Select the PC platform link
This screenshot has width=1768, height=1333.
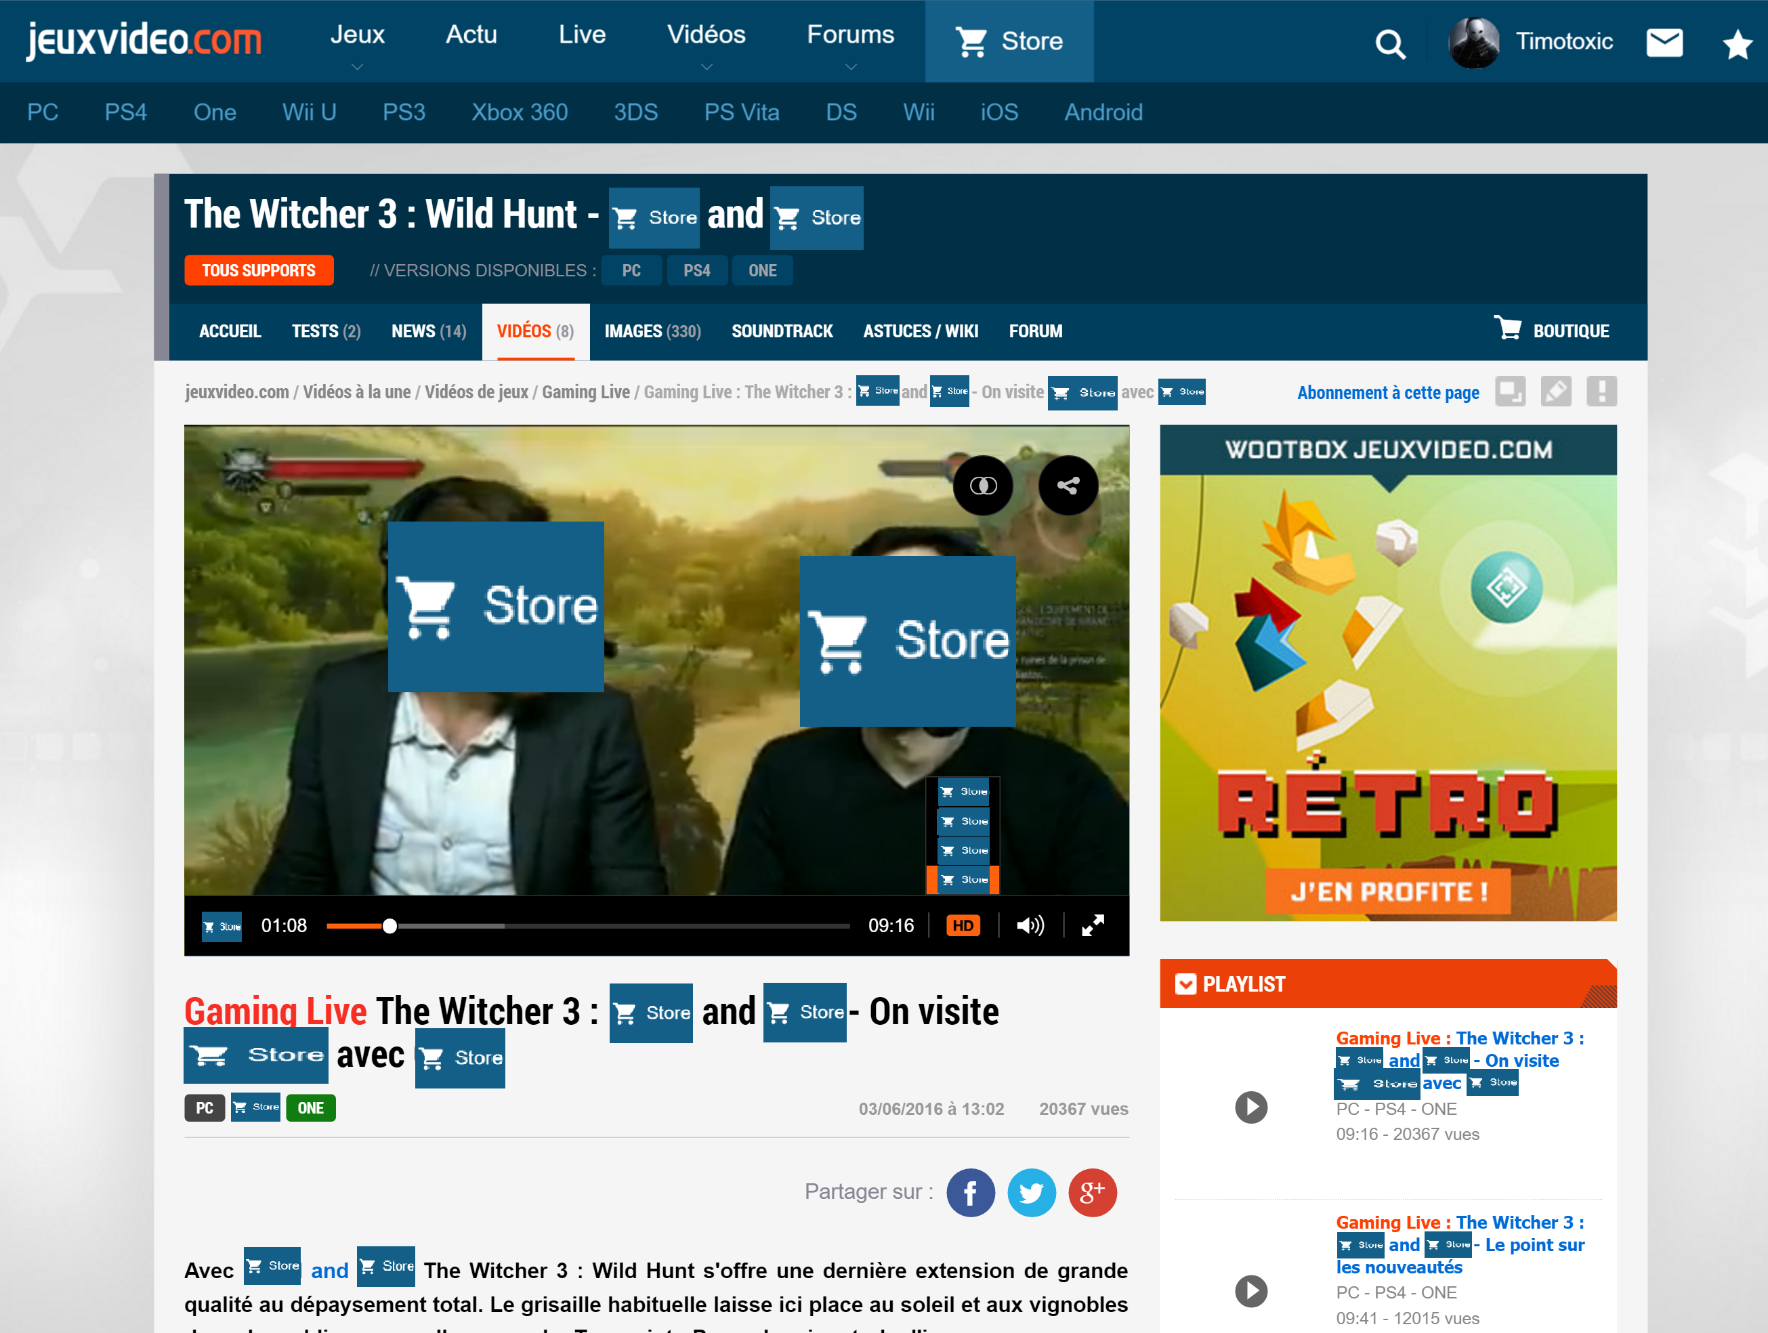[x=43, y=112]
